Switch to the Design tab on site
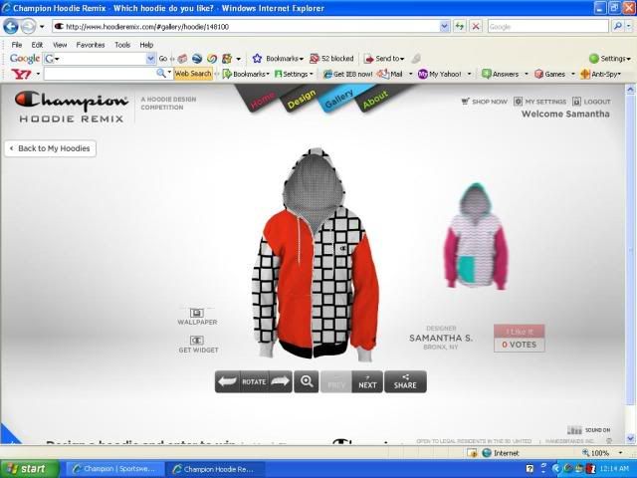The height and width of the screenshot is (478, 637). 302,100
